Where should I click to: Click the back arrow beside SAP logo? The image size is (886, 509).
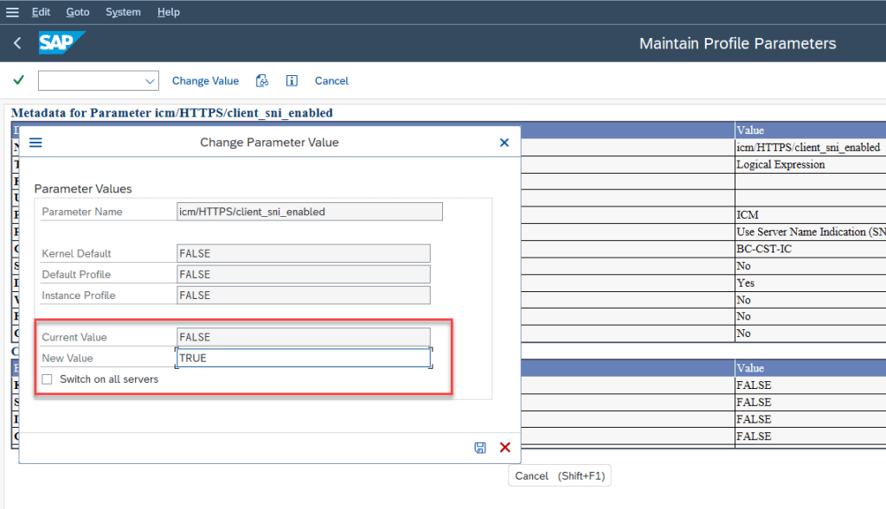(17, 43)
